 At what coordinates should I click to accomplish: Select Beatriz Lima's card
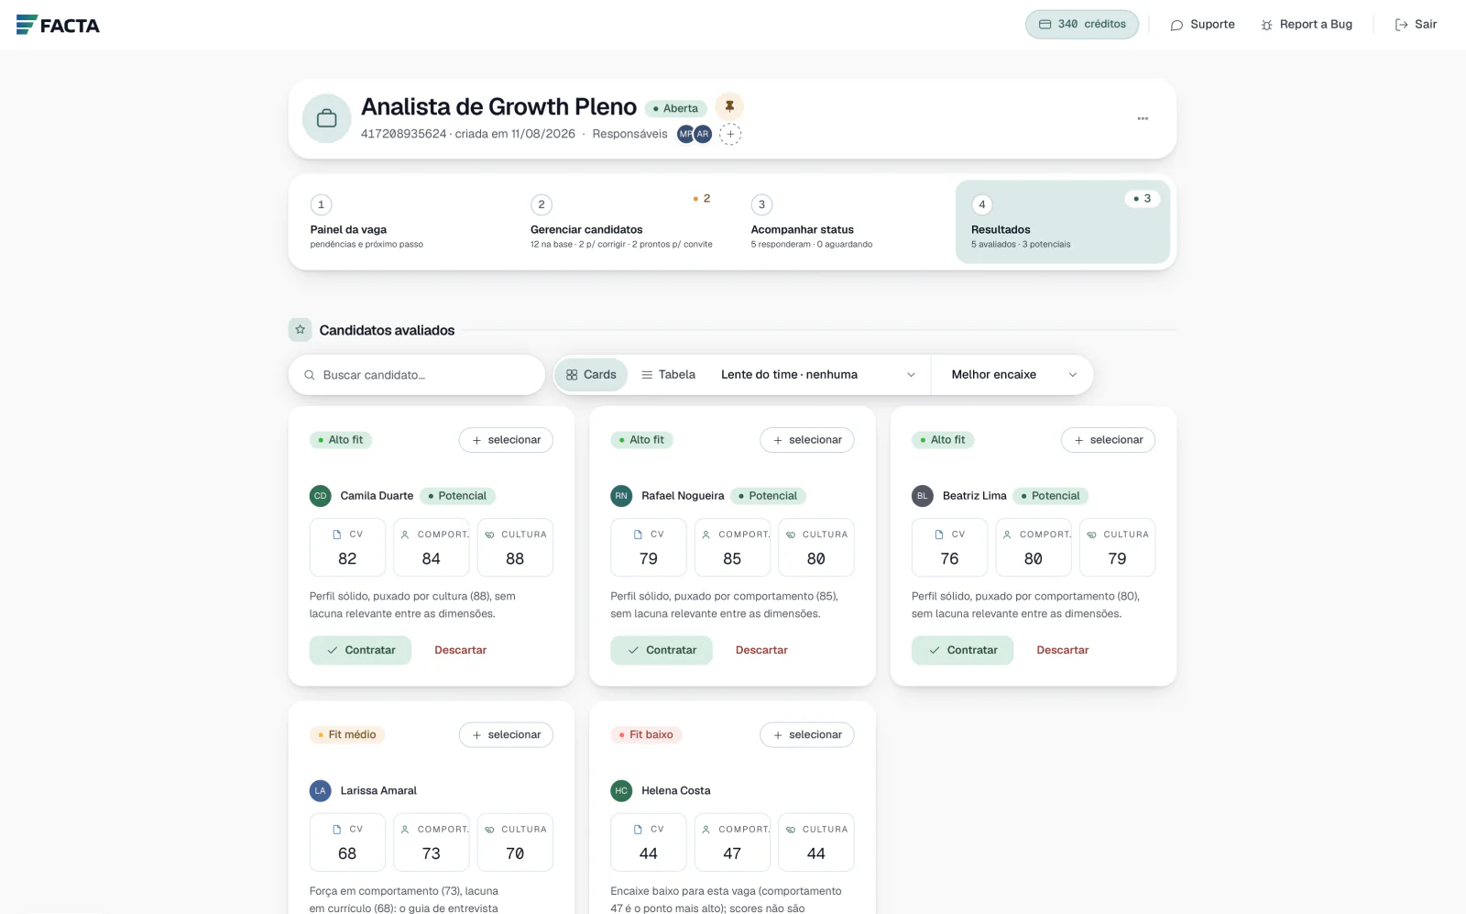click(1108, 440)
